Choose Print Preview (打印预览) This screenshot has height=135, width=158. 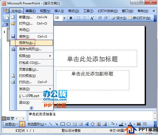pyautogui.click(x=32, y=76)
